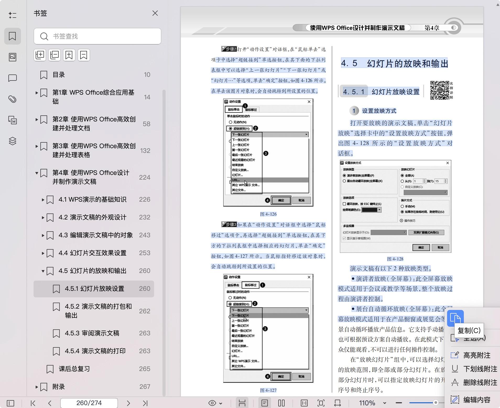This screenshot has width=500, height=408.
Task: Click the actual size icon in the bottom bar
Action: tap(304, 403)
